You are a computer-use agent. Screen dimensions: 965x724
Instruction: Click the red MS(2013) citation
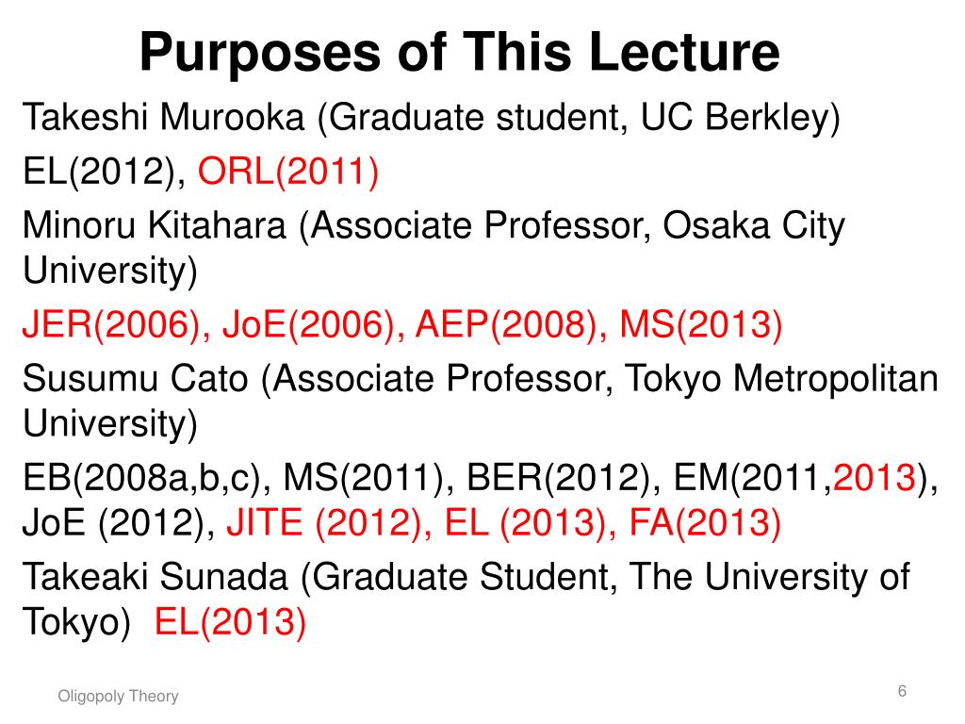click(x=700, y=324)
